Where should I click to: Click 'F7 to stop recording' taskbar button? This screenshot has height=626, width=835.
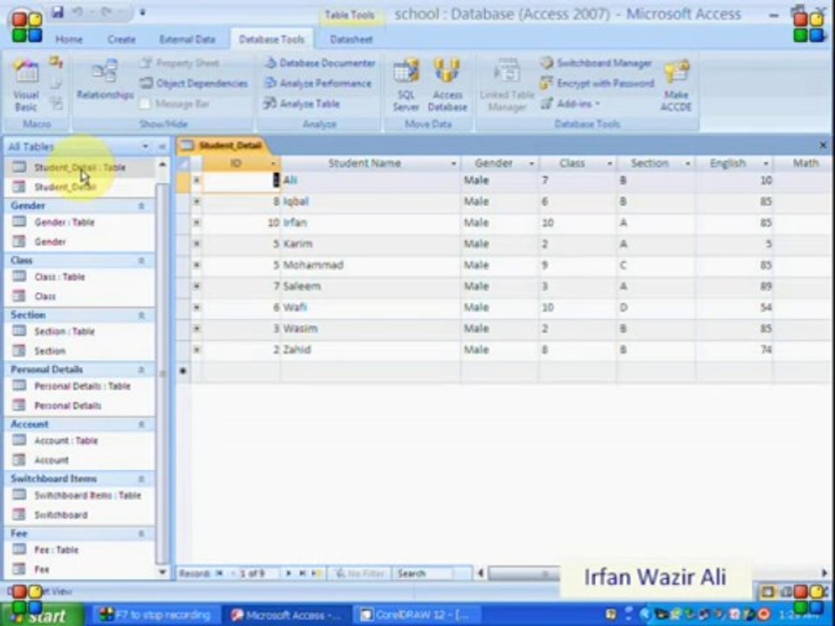[156, 615]
